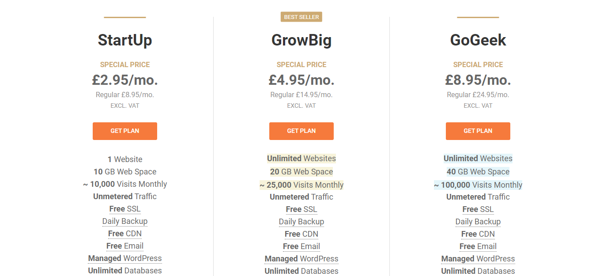Click Managed WordPress in GoGeek column
This screenshot has height=276, width=603.
[x=478, y=259]
